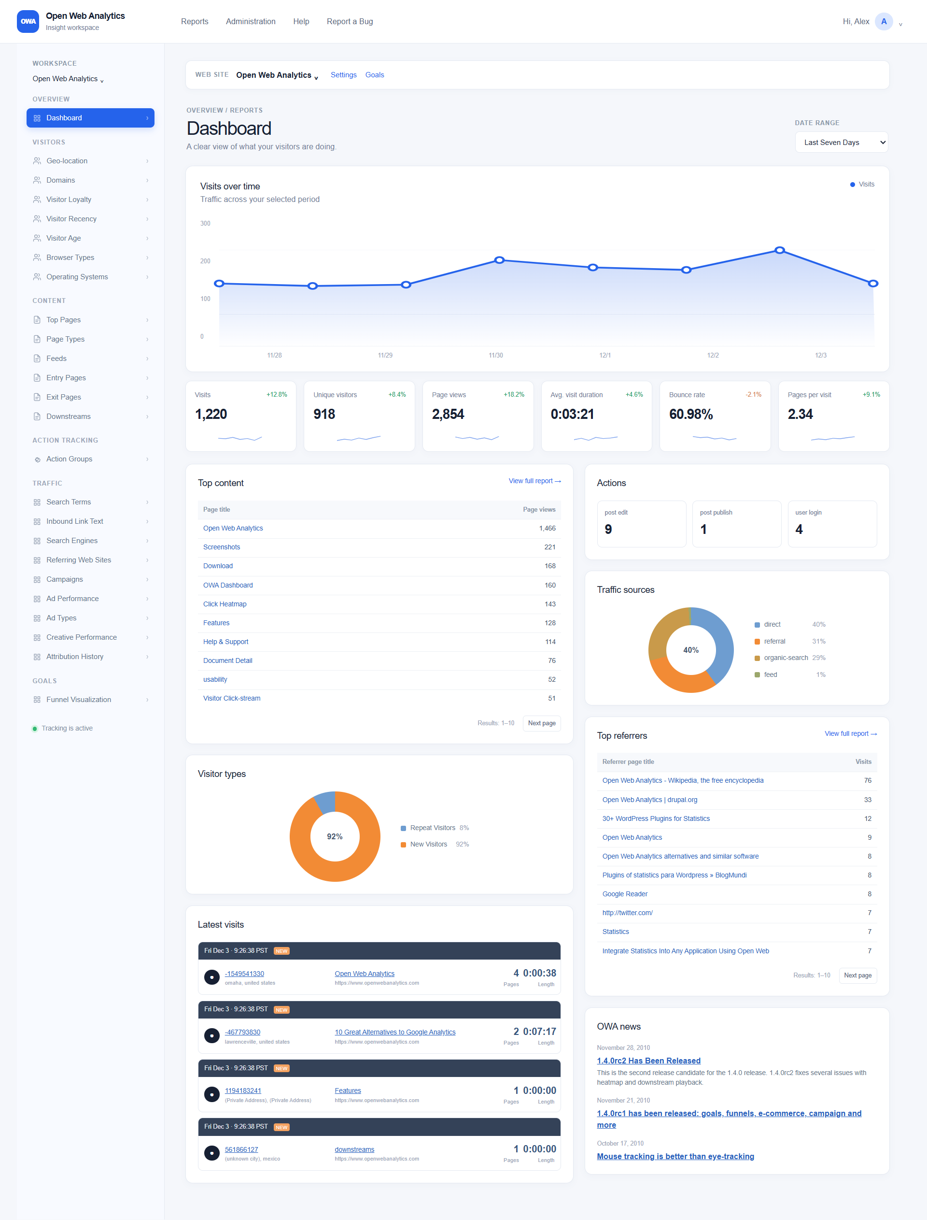
Task: Click the chart data point above 12/3 label
Action: coord(780,251)
